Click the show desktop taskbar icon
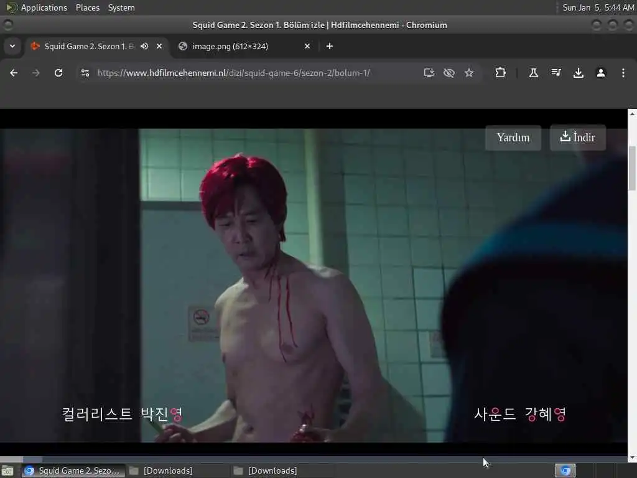 click(x=7, y=471)
